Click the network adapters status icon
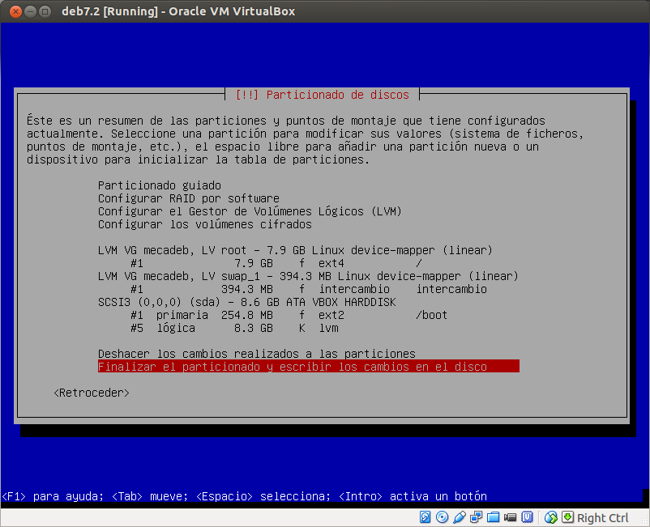This screenshot has width=650, height=527. pos(475,517)
